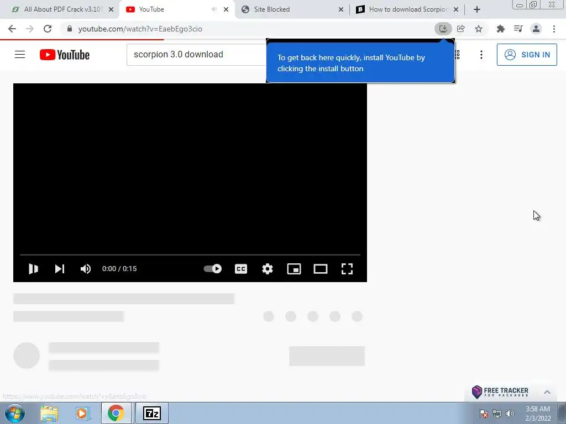
Task: Click the video progress bar
Action: pos(190,255)
